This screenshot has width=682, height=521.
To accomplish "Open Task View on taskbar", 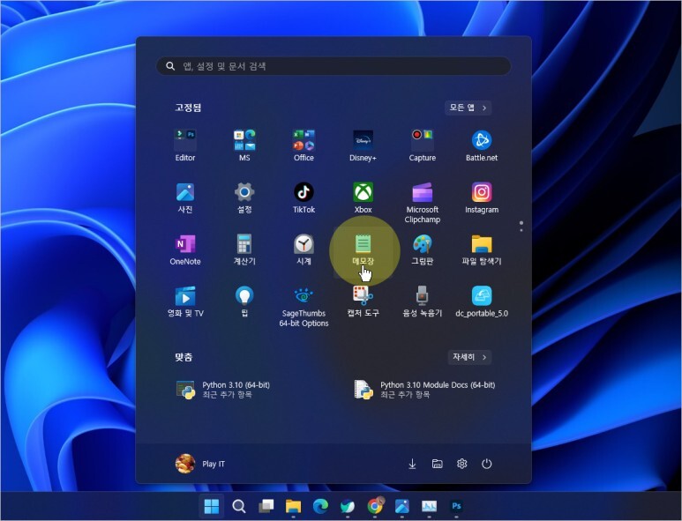I will (266, 506).
